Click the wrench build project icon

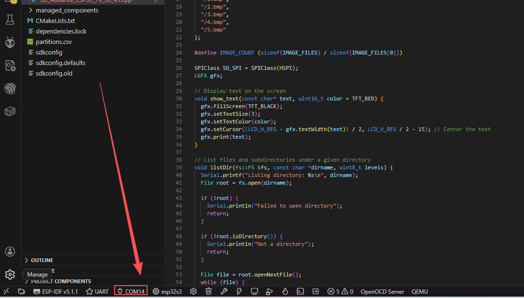(x=224, y=291)
